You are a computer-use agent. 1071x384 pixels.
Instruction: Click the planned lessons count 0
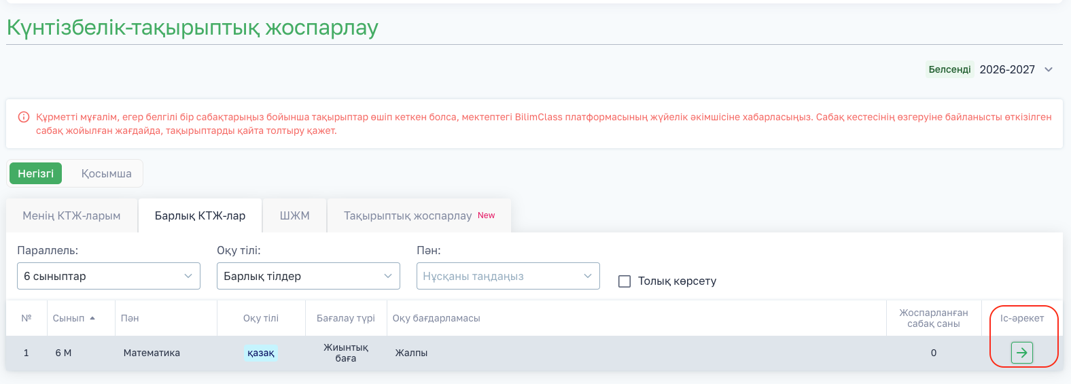click(x=934, y=353)
